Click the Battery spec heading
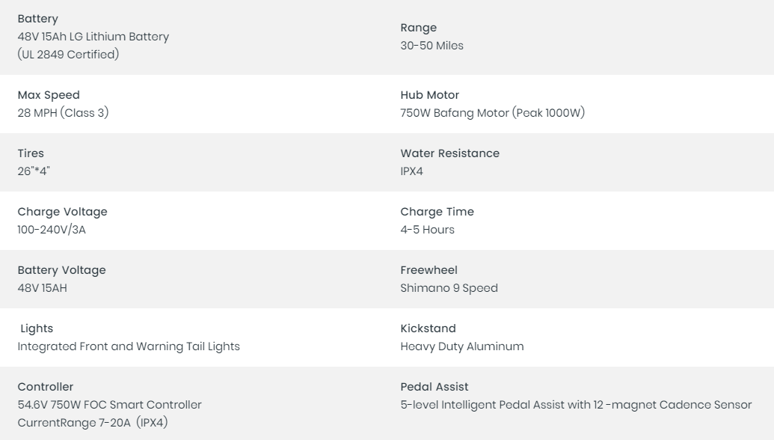This screenshot has width=774, height=440. click(x=37, y=19)
